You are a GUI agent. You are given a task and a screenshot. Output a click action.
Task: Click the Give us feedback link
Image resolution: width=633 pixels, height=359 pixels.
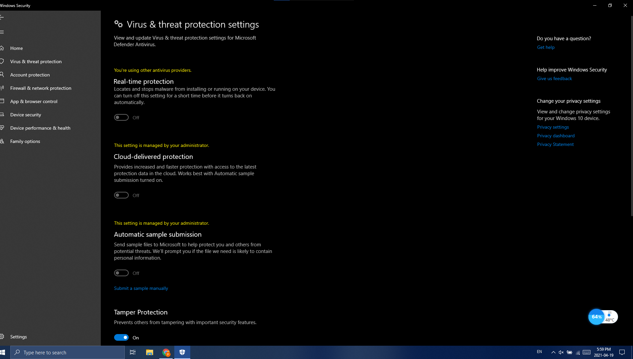pos(554,78)
